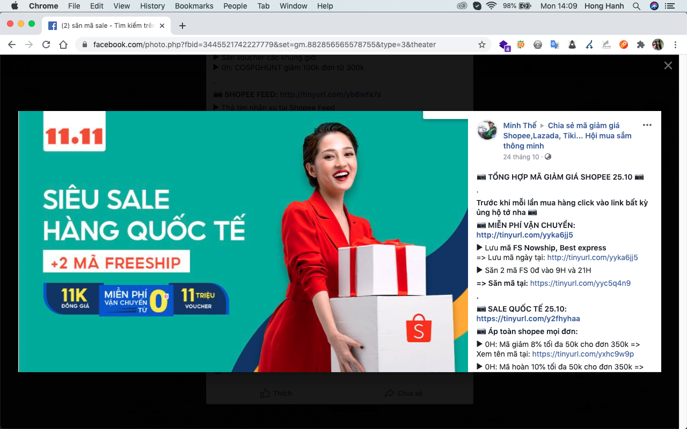Open the 'Chia sẻ mã giảm giá' group link
687x429 pixels.
tap(567, 136)
